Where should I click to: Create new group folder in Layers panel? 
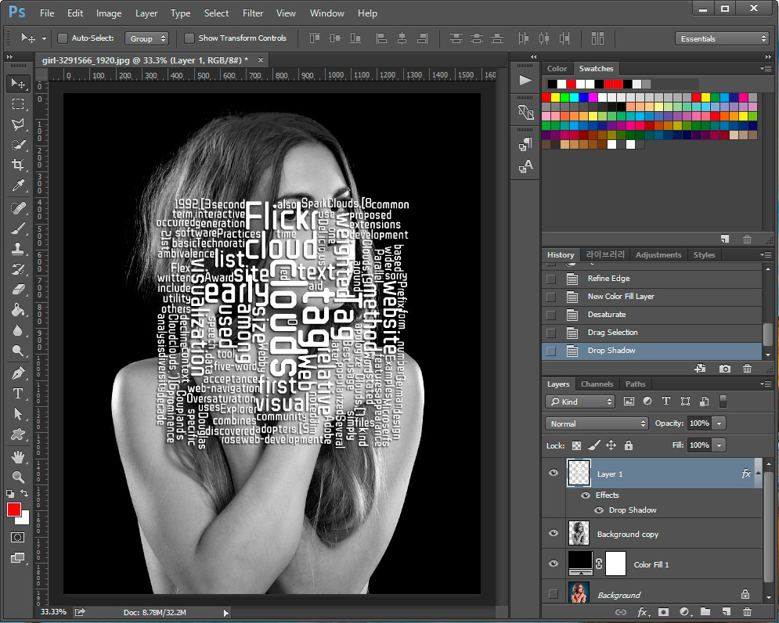click(x=705, y=611)
